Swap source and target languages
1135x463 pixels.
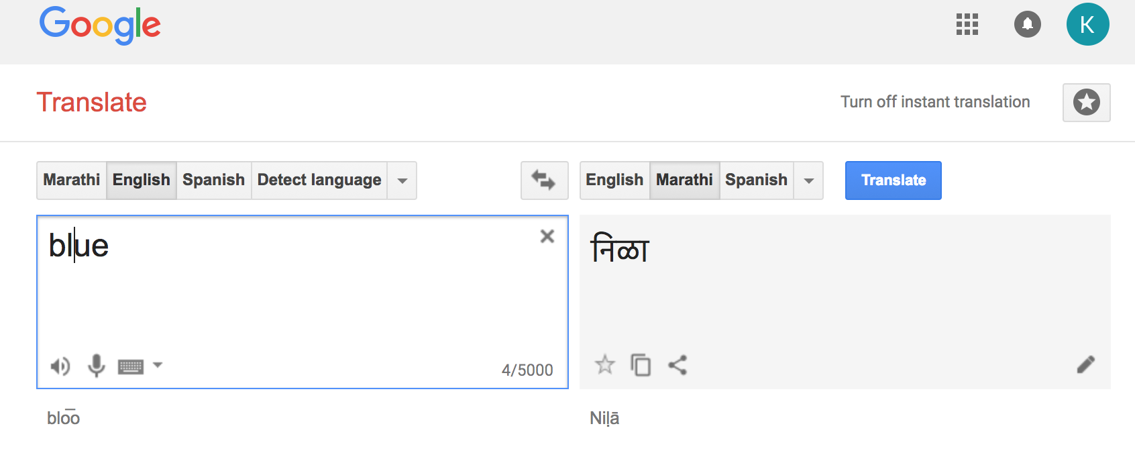point(544,180)
